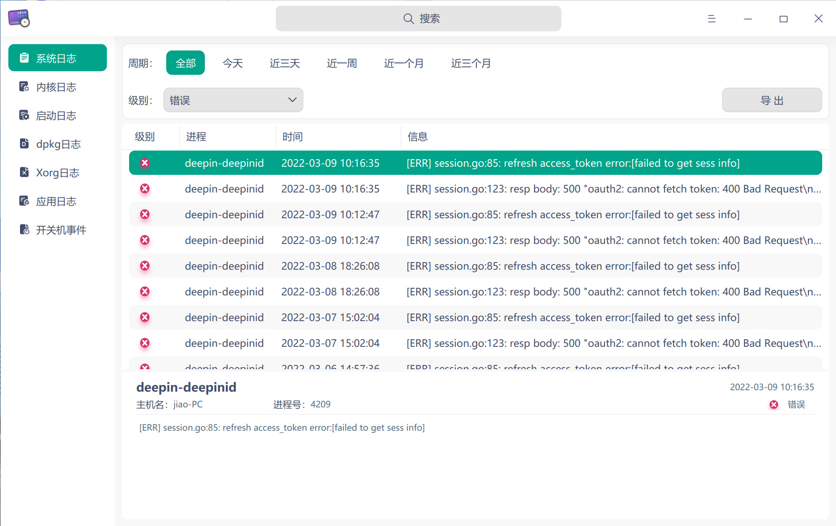The width and height of the screenshot is (836, 526).
Task: Switch period filter to 近一周
Action: click(342, 63)
